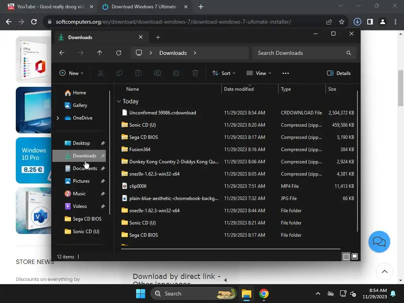Image resolution: width=404 pixels, height=303 pixels.
Task: Open the blue chat bubble on webpage
Action: click(379, 242)
